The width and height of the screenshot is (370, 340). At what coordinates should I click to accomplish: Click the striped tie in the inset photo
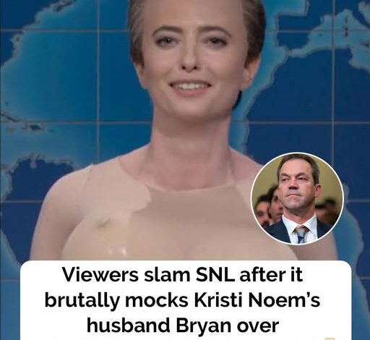(x=301, y=233)
